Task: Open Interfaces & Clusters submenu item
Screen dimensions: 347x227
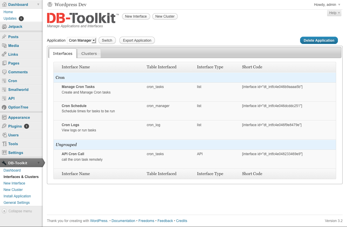Action: pos(21,177)
